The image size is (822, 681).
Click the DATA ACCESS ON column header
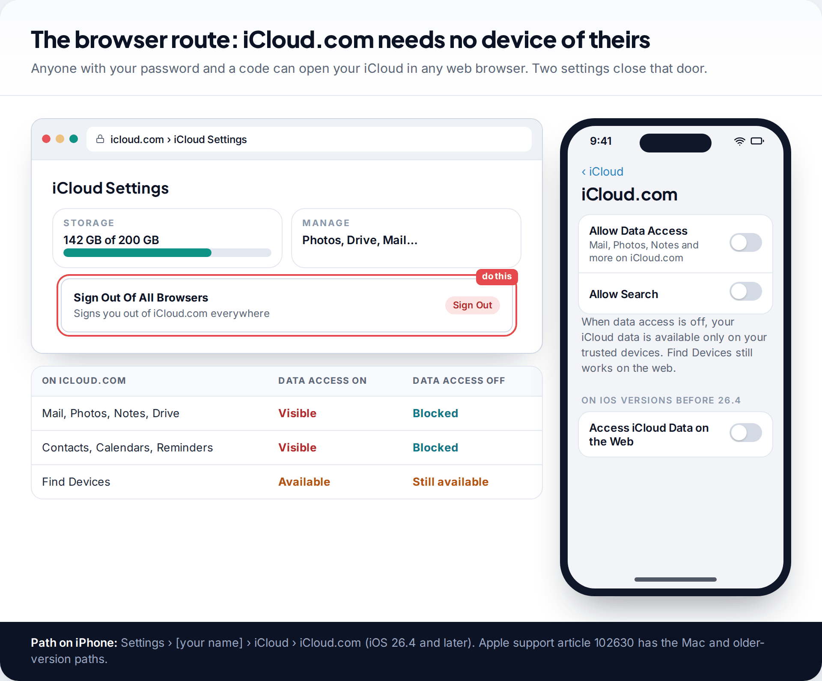[322, 381]
